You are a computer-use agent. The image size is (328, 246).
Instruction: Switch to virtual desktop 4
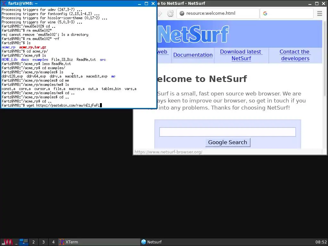click(53, 242)
